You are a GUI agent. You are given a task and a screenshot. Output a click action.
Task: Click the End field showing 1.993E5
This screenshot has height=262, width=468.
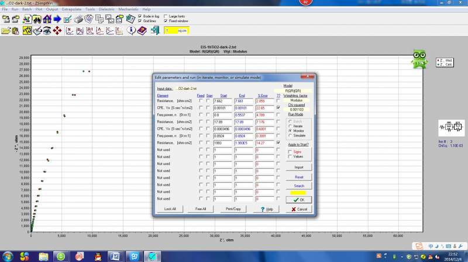coord(243,143)
